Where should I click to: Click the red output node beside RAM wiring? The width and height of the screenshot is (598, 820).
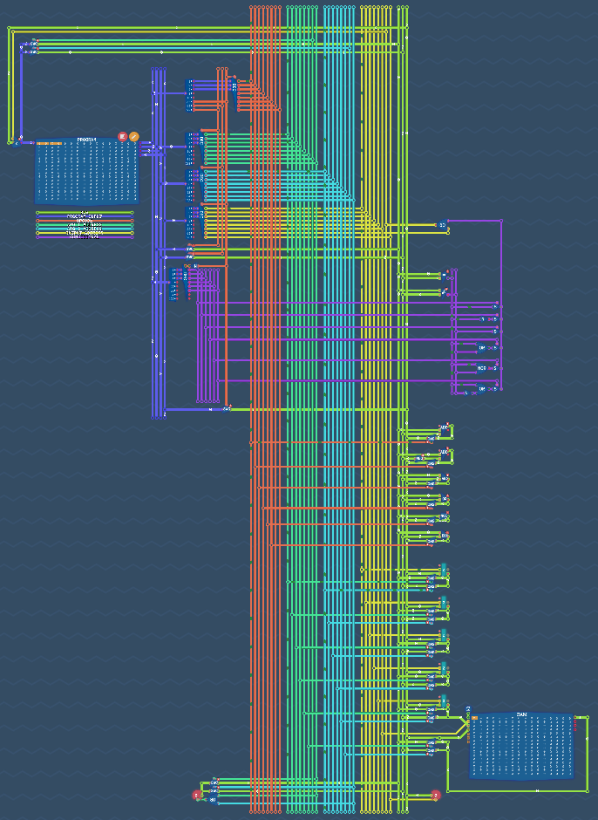436,796
